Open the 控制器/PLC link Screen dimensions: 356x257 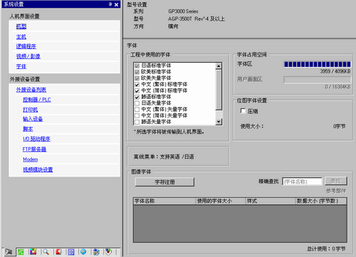[x=37, y=100]
